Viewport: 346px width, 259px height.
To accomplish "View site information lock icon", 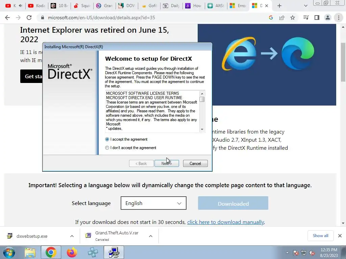I will coord(43,18).
